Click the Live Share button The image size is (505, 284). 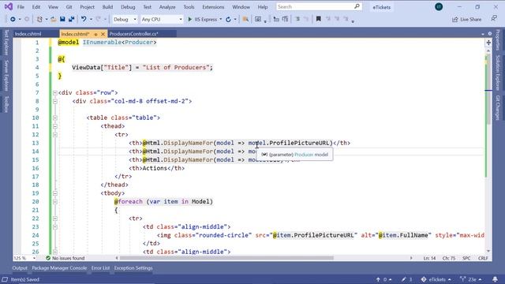click(466, 19)
